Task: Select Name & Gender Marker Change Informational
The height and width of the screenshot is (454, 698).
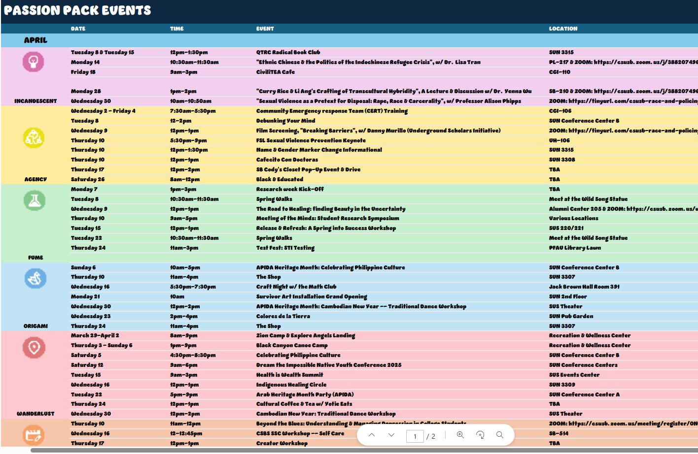Action: 319,150
